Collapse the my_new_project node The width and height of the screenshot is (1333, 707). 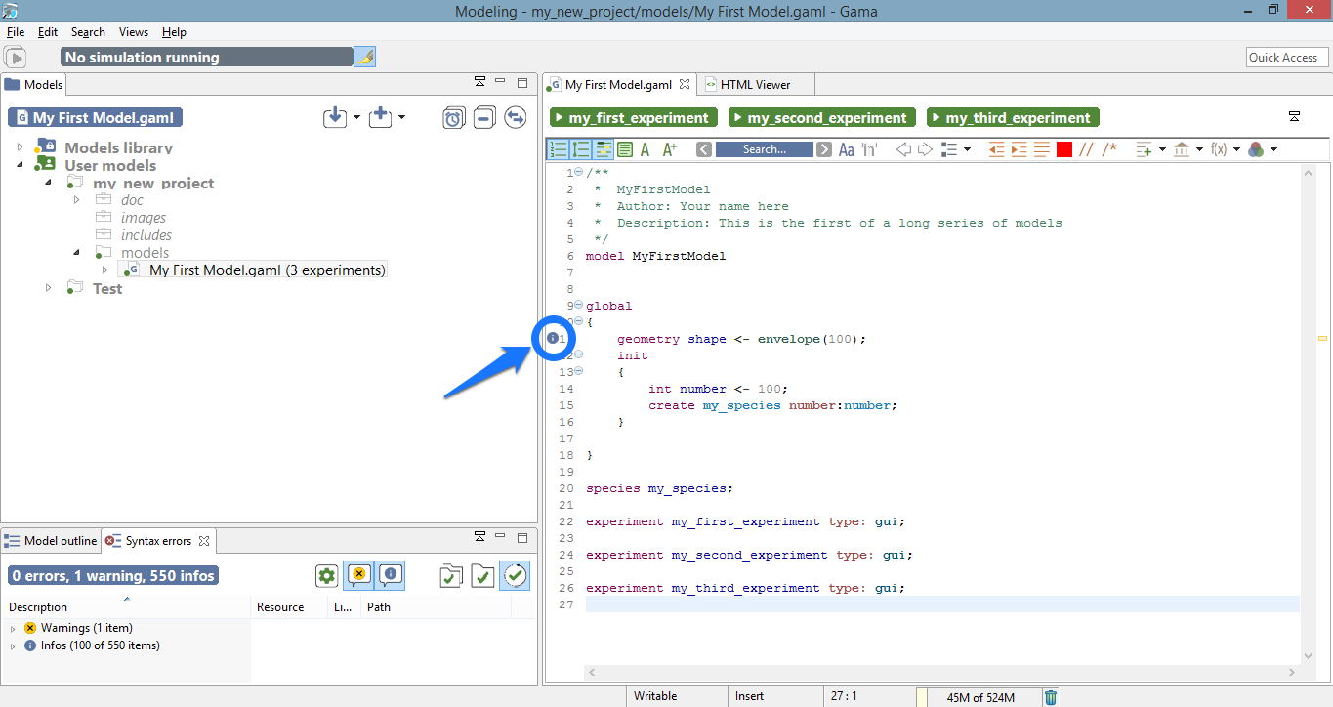pos(49,183)
